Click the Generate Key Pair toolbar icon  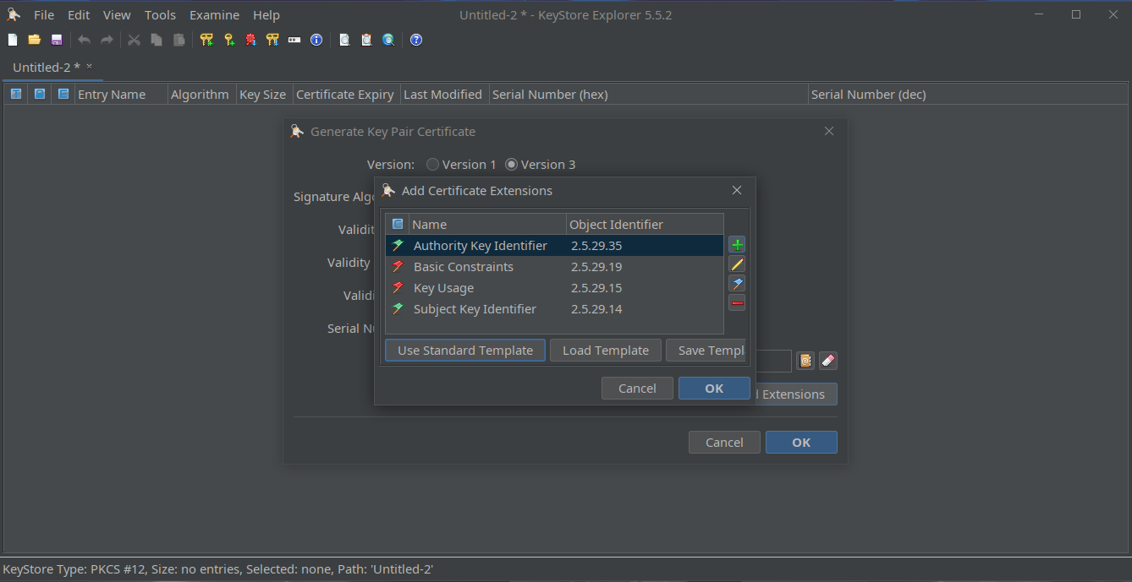tap(206, 40)
